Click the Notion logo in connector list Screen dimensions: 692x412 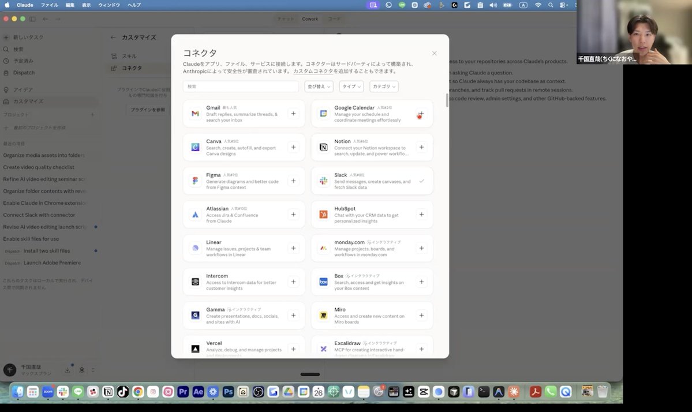[x=324, y=147]
